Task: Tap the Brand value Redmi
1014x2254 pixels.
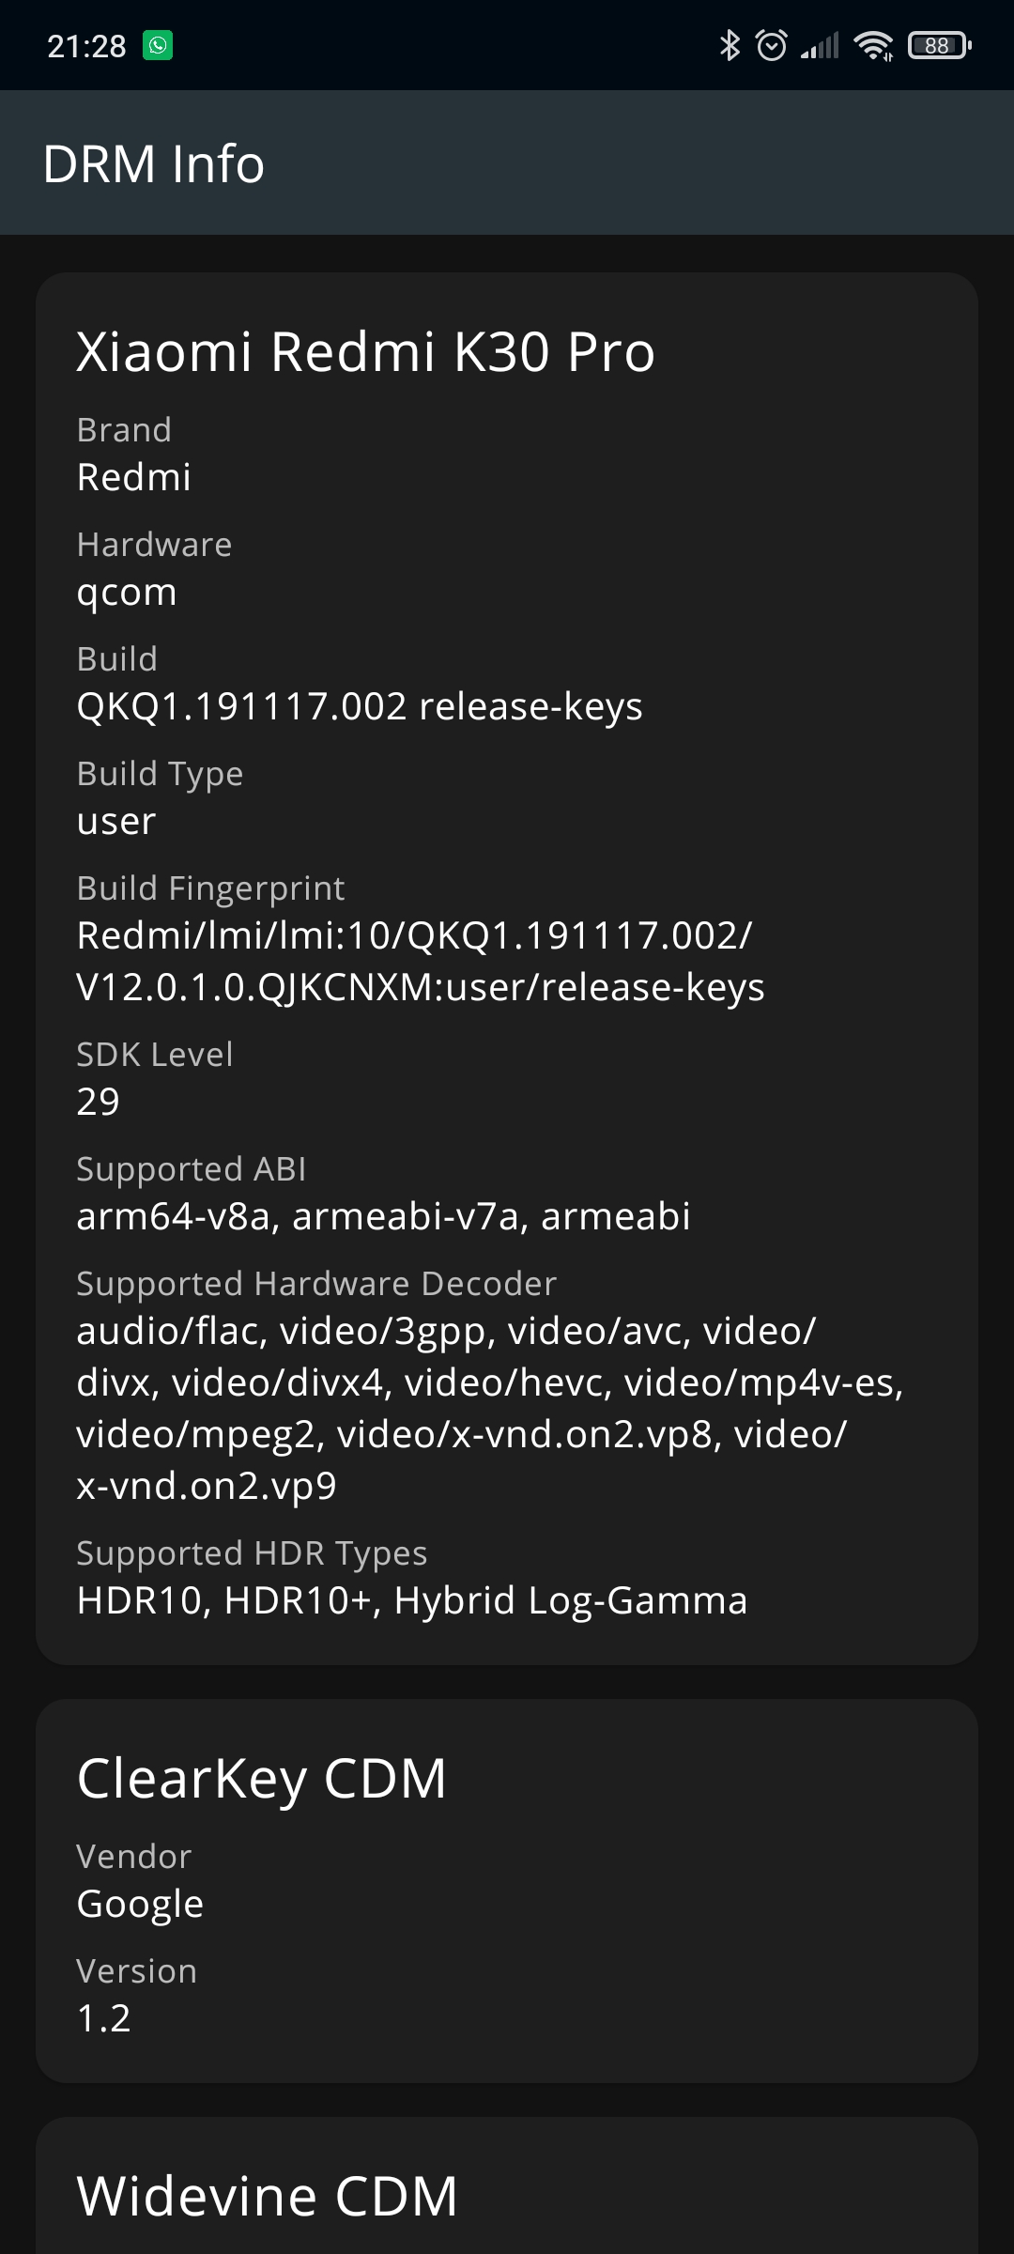Action: click(x=134, y=477)
